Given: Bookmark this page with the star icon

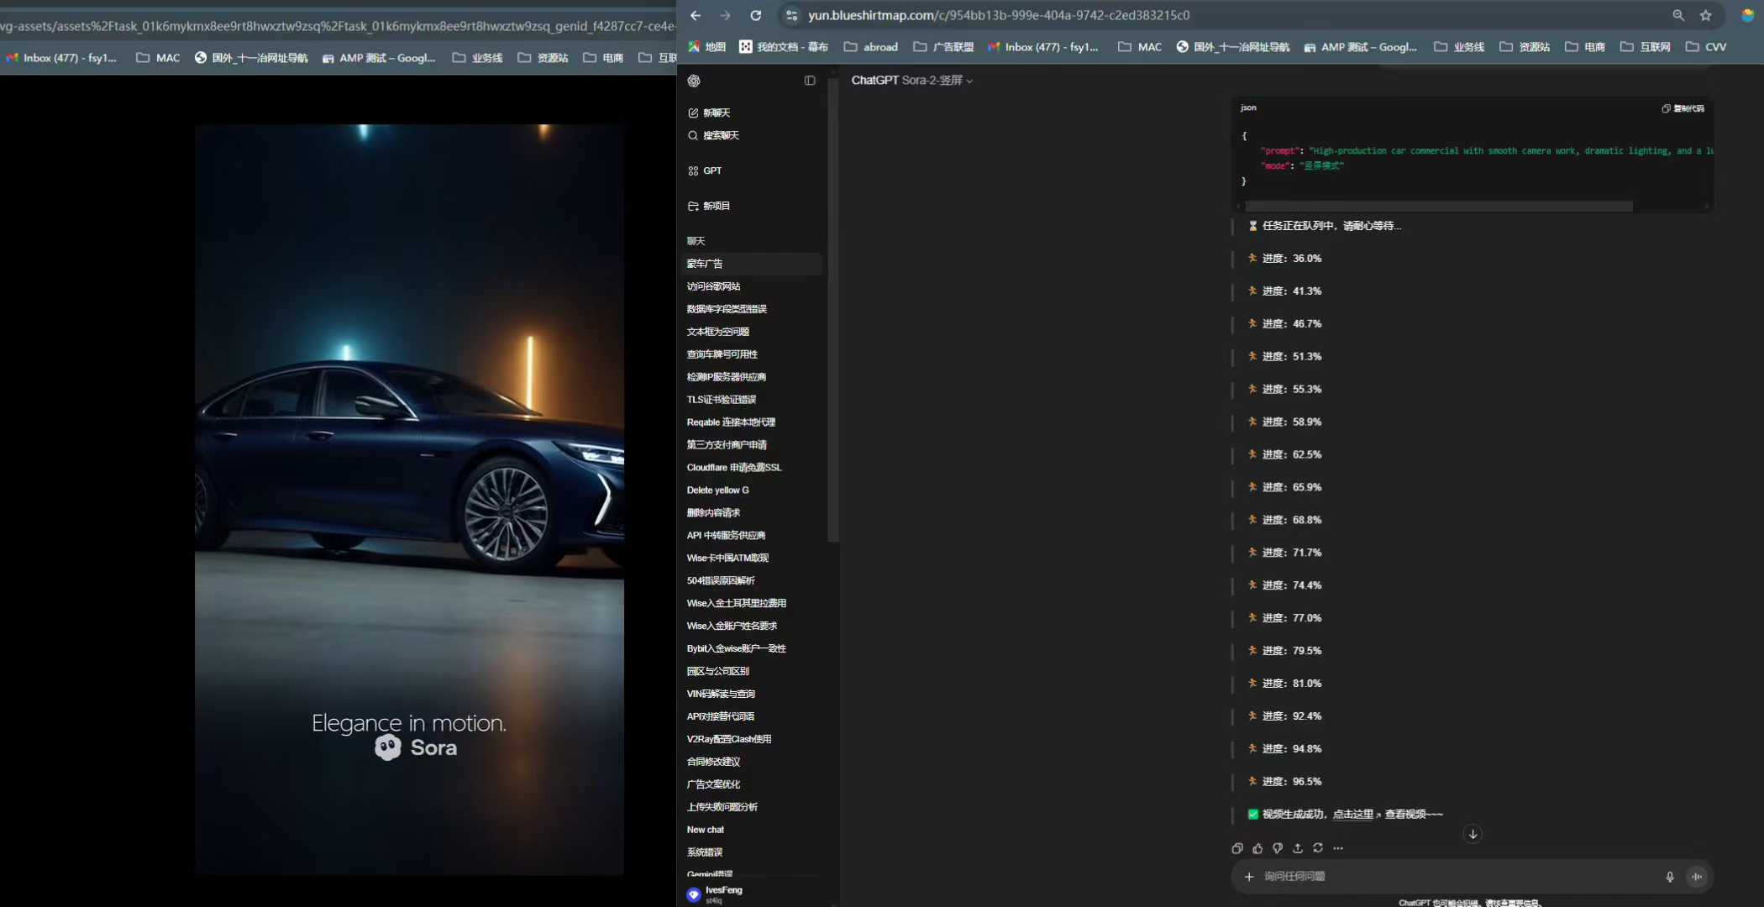Looking at the screenshot, I should (1706, 15).
